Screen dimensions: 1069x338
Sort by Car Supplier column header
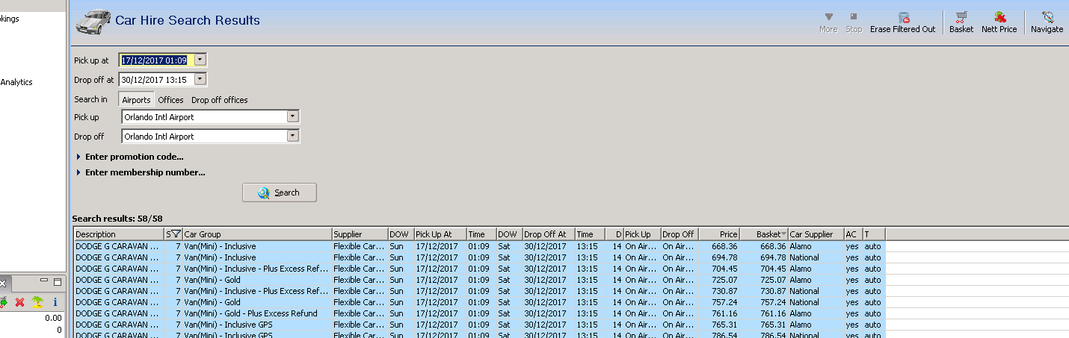click(x=816, y=234)
